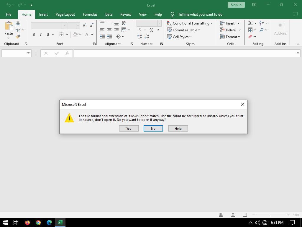Click the Cut scissors icon

[x=18, y=23]
